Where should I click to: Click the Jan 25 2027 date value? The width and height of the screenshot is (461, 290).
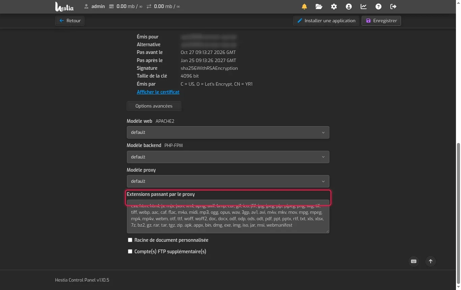pyautogui.click(x=208, y=60)
